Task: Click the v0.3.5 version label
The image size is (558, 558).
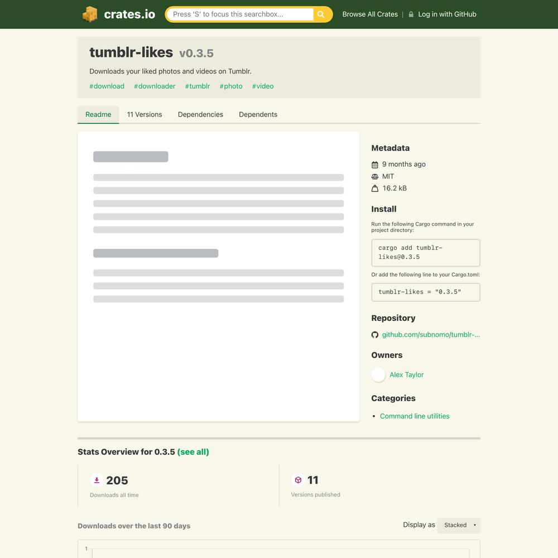Action: click(196, 54)
